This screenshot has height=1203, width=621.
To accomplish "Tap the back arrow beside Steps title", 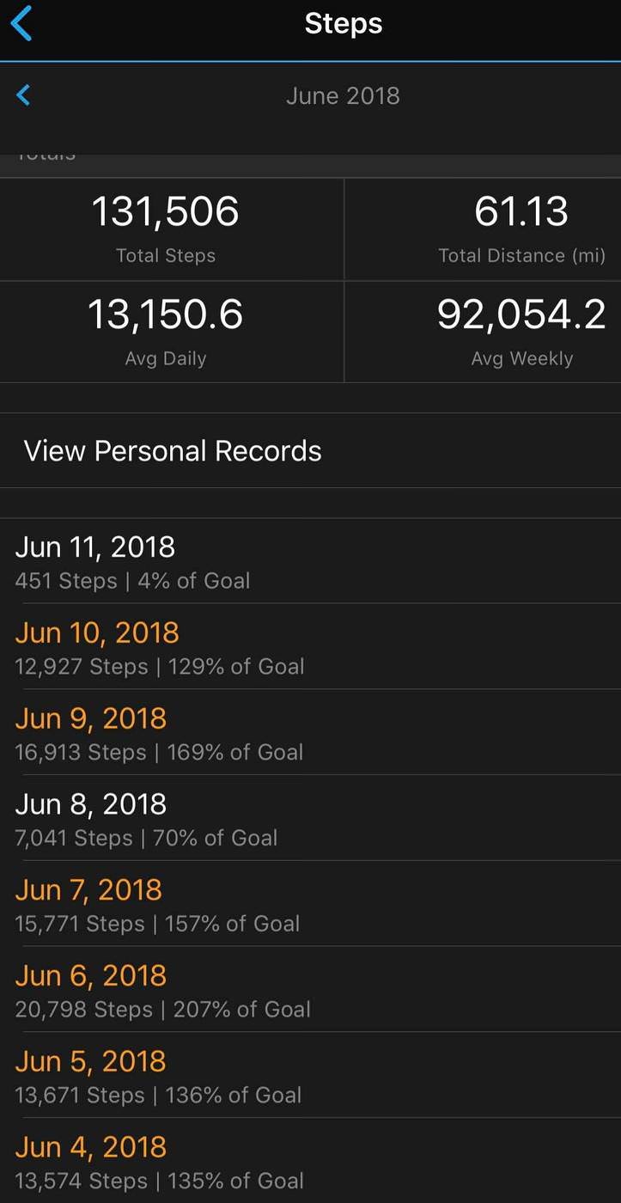I will tap(21, 23).
